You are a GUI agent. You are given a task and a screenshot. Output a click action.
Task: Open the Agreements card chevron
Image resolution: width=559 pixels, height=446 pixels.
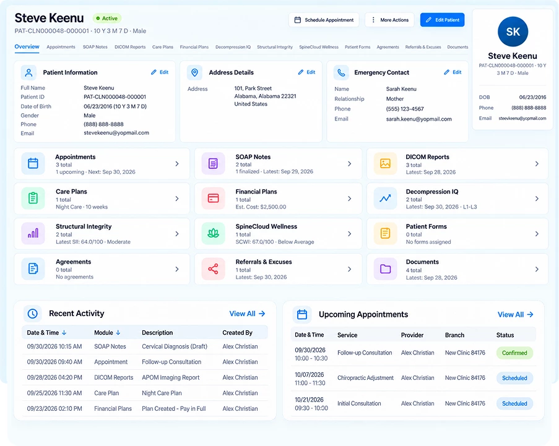pyautogui.click(x=177, y=269)
